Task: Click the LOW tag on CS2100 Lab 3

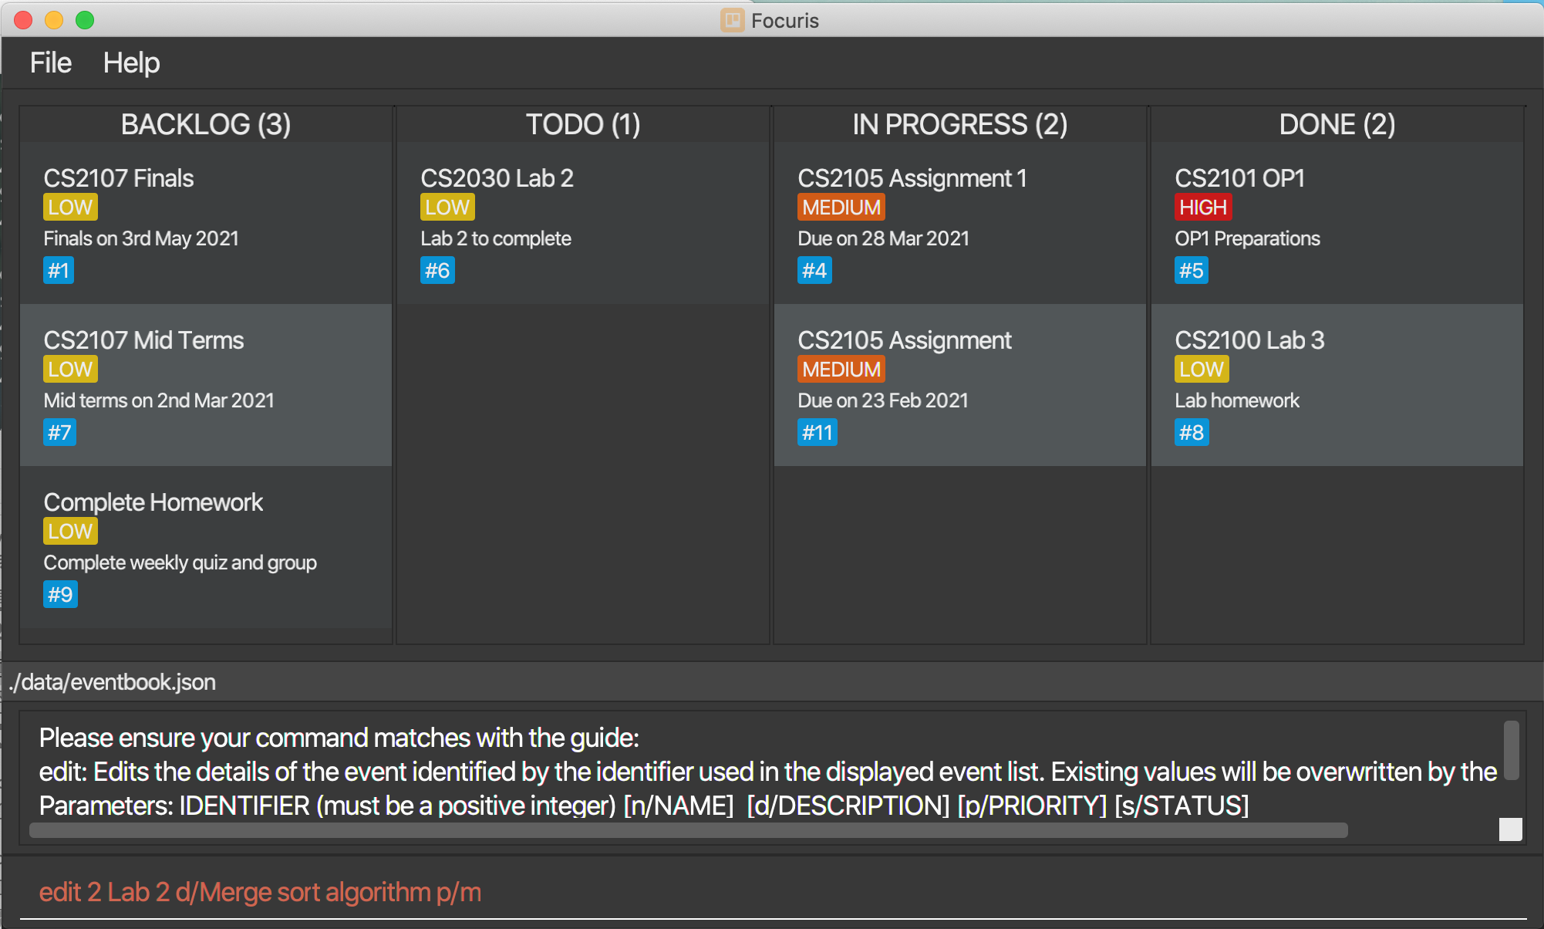Action: tap(1201, 370)
